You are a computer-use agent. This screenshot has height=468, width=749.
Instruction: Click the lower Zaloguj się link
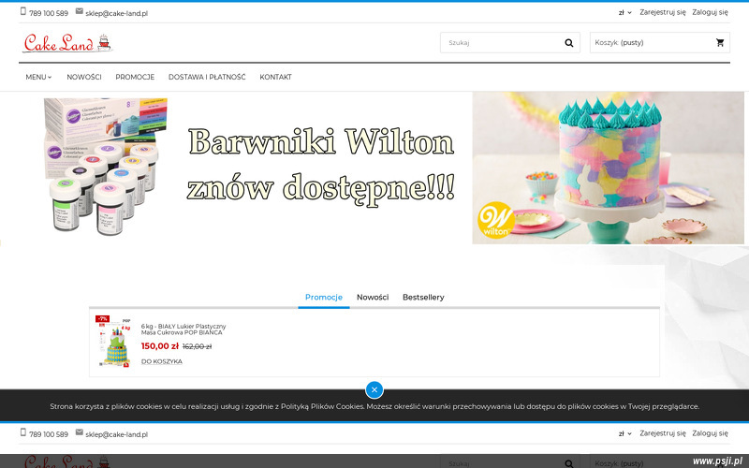tap(710, 433)
